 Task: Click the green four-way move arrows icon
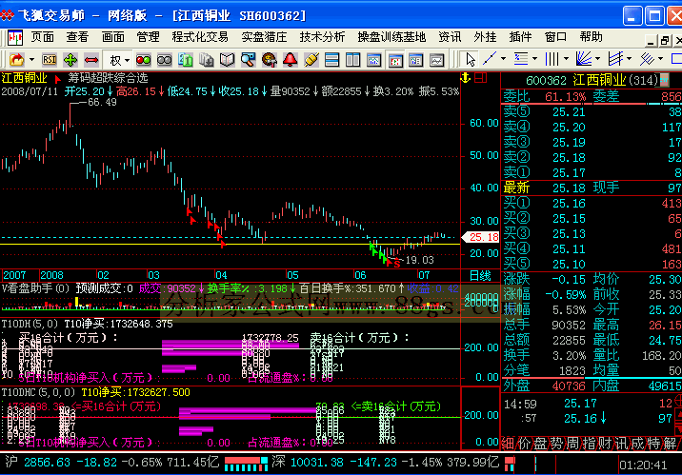tap(70, 60)
